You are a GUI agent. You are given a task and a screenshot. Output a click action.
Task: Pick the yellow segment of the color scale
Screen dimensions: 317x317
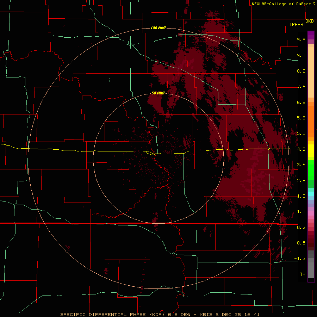[x=311, y=151]
